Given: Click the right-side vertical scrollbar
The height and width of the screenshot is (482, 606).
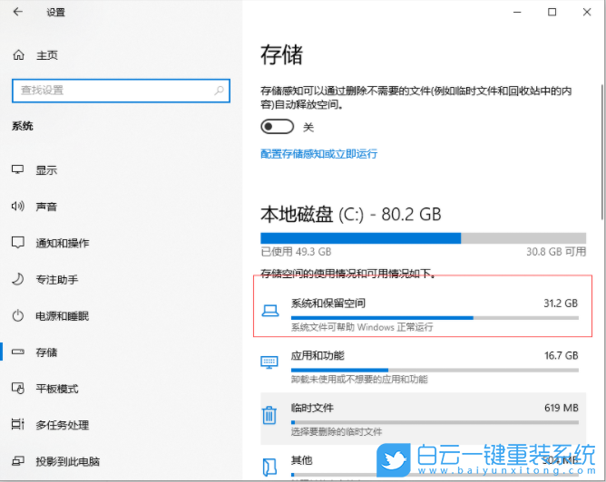Looking at the screenshot, I should pos(602,151).
